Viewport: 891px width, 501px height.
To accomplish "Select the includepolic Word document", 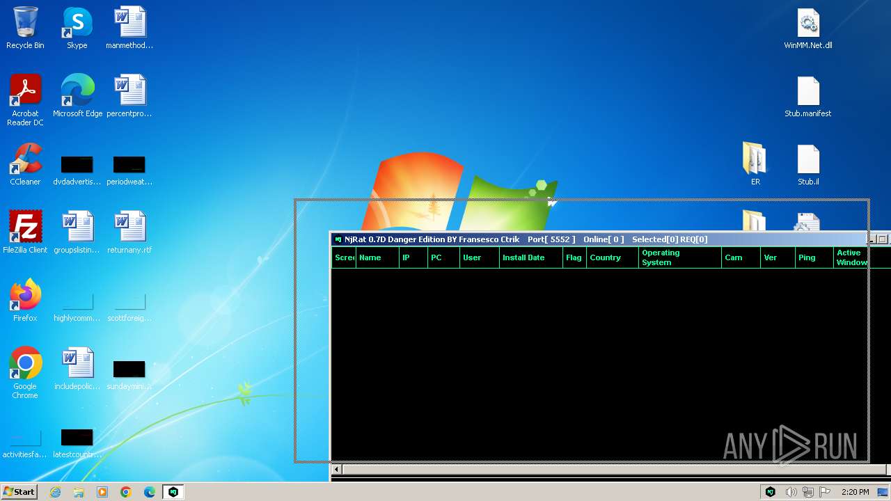I will coord(77,369).
